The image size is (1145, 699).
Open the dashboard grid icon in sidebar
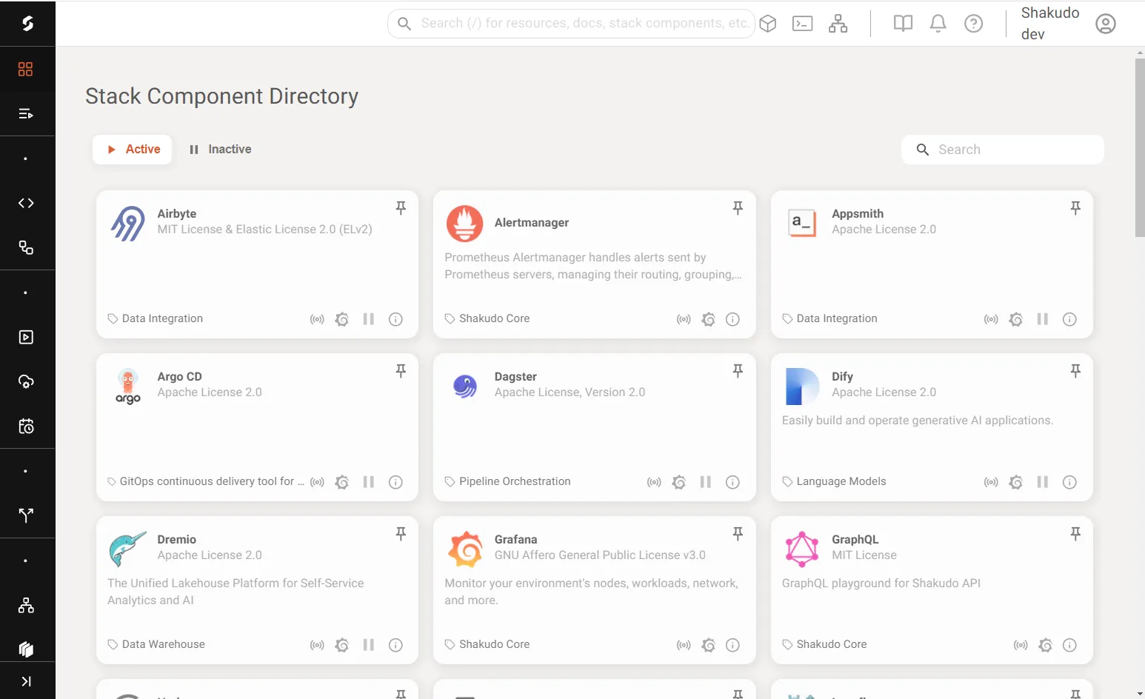pyautogui.click(x=26, y=69)
